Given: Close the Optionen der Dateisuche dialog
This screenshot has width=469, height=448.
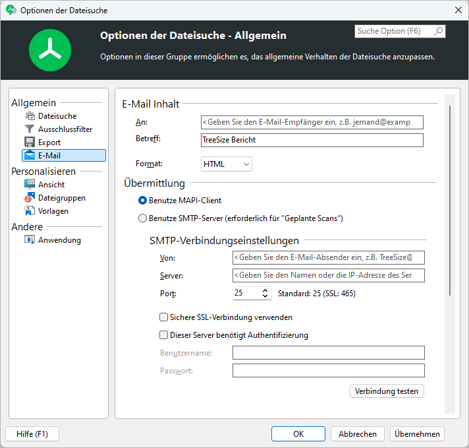Looking at the screenshot, I should point(458,10).
